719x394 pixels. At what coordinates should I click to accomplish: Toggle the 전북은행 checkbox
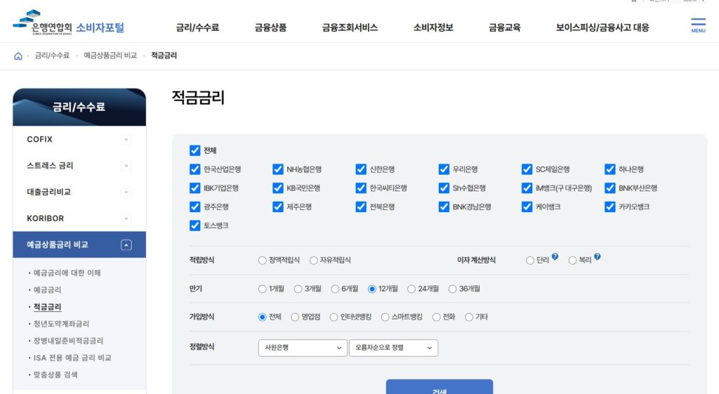click(361, 207)
